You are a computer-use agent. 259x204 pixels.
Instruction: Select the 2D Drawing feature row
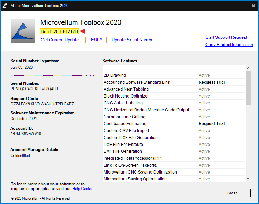point(174,75)
